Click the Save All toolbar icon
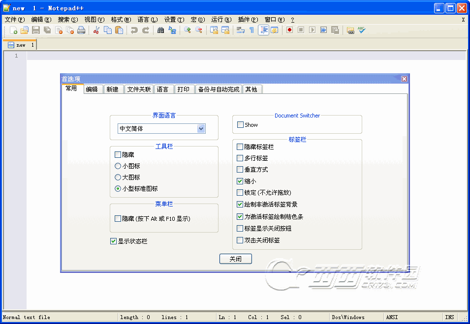The height and width of the screenshot is (324, 470). pos(47,30)
